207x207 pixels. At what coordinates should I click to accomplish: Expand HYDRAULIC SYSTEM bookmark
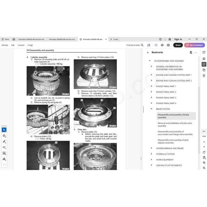click(151, 154)
